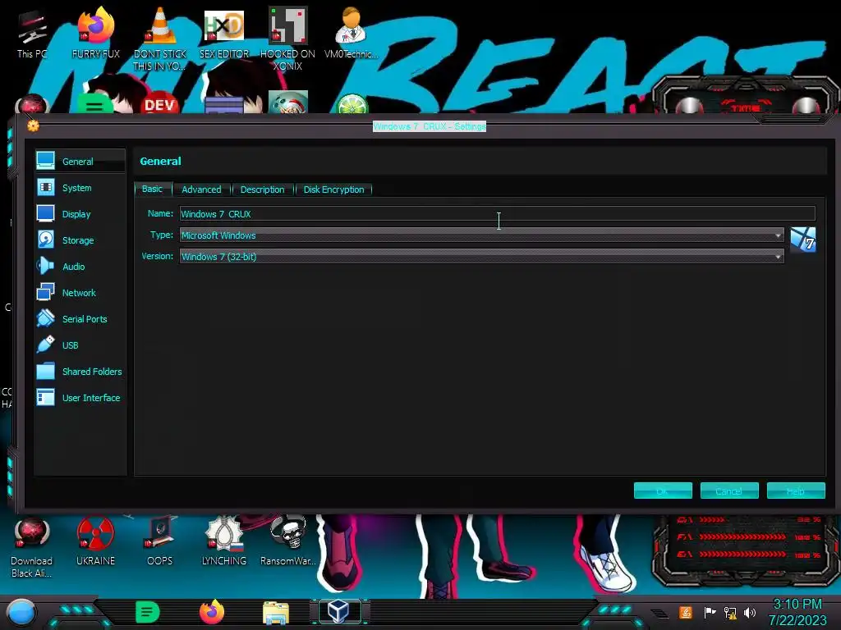Click the Windows 7 OS type icon
The image size is (841, 630).
pos(803,240)
